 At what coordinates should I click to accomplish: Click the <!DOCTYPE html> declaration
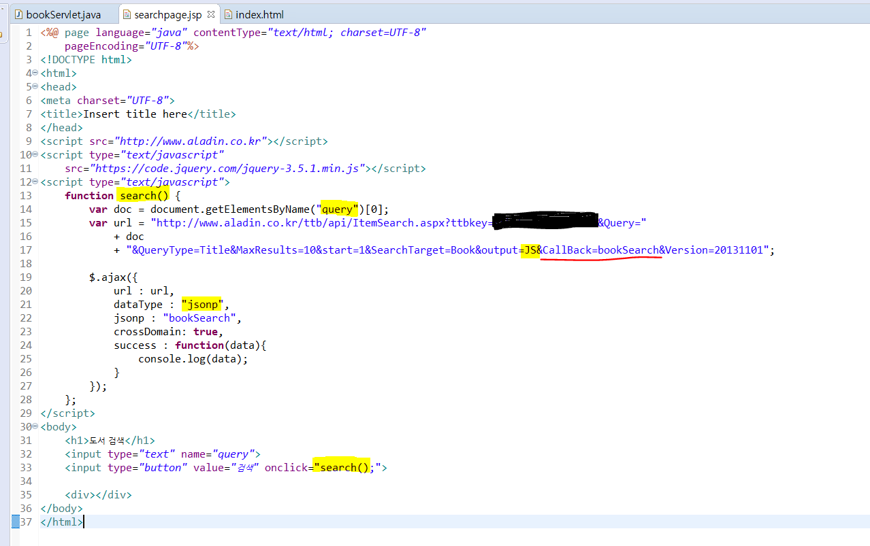[86, 60]
